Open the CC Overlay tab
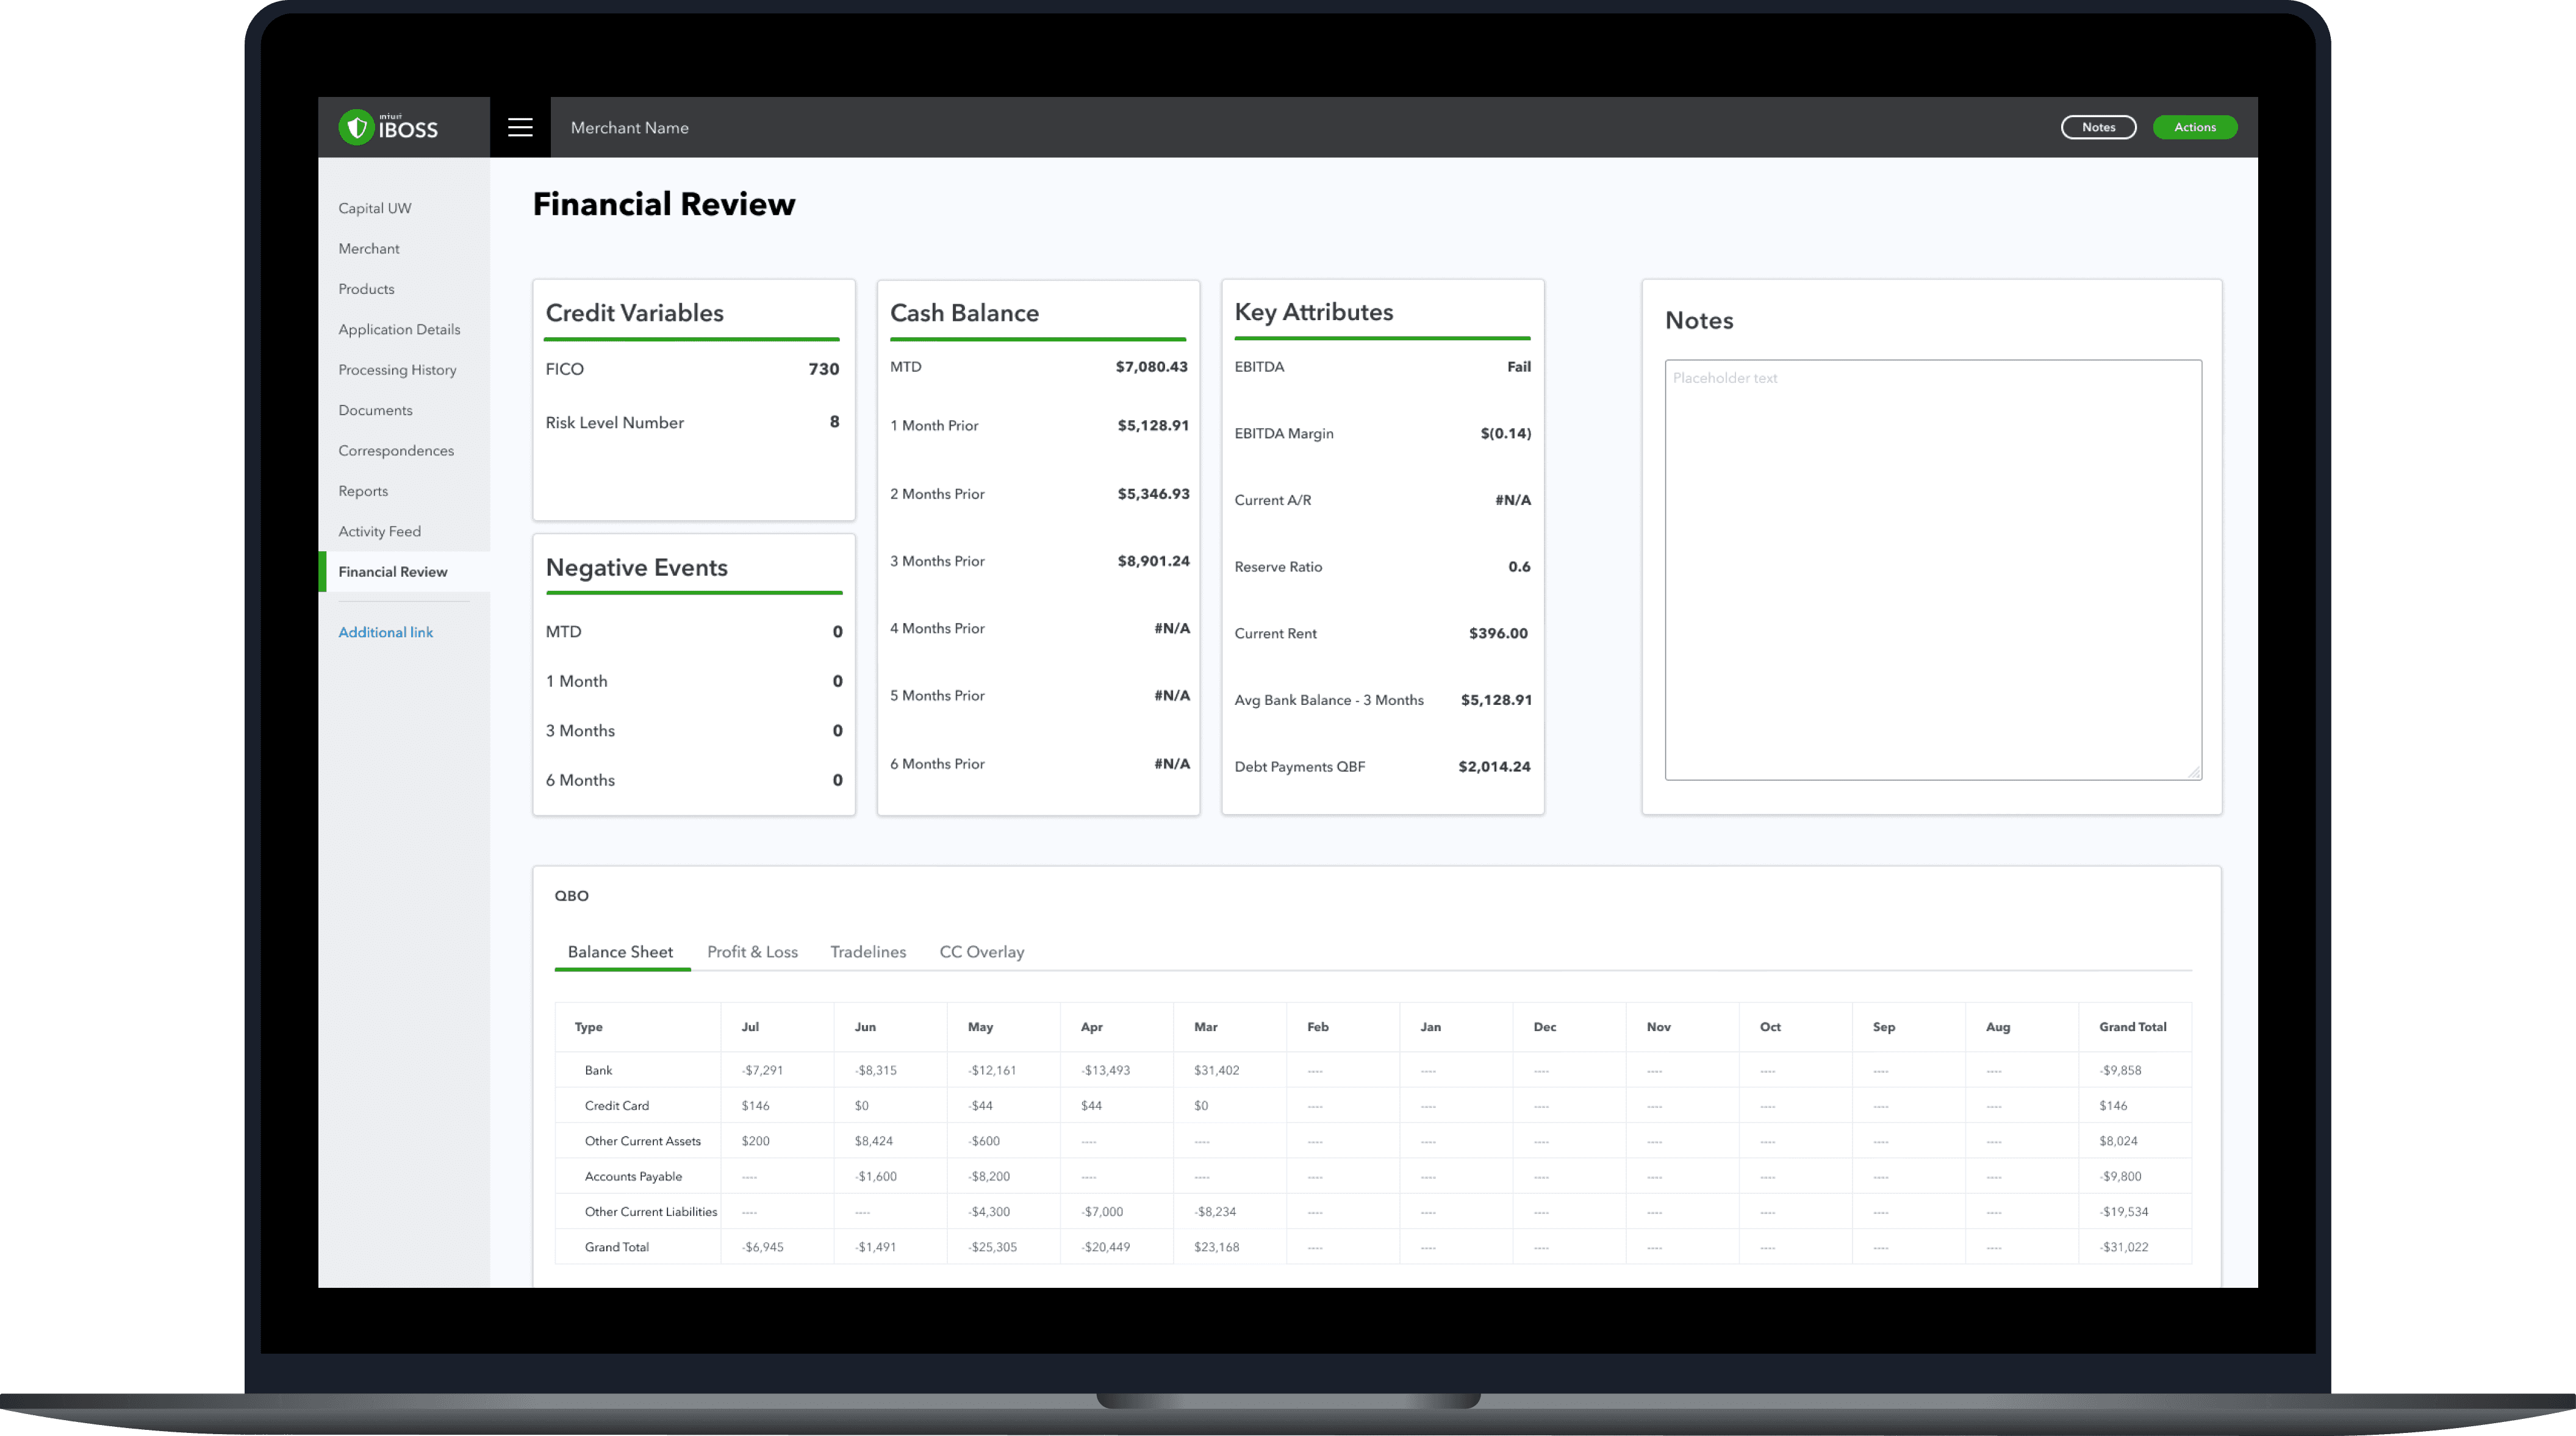 [x=981, y=951]
